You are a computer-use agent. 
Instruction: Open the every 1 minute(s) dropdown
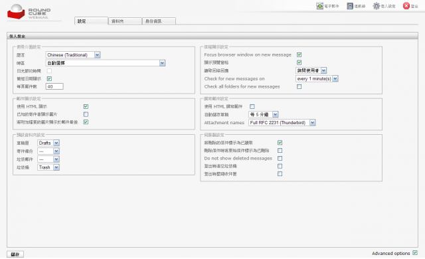click(317, 79)
